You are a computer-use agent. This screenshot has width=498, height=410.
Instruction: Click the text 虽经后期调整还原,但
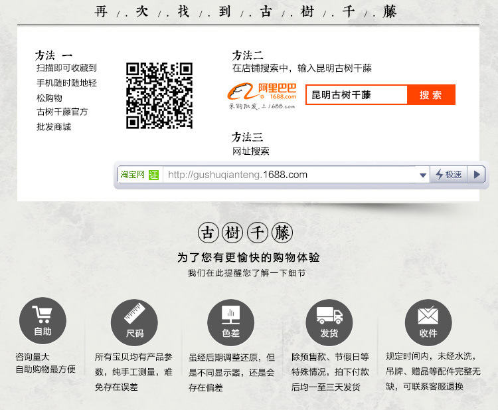pyautogui.click(x=232, y=358)
